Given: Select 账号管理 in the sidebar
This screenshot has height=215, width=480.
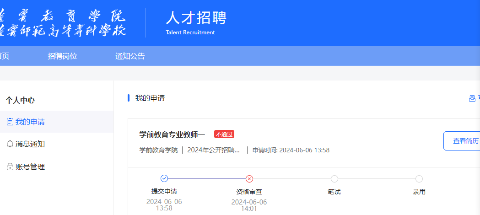Looking at the screenshot, I should point(30,167).
